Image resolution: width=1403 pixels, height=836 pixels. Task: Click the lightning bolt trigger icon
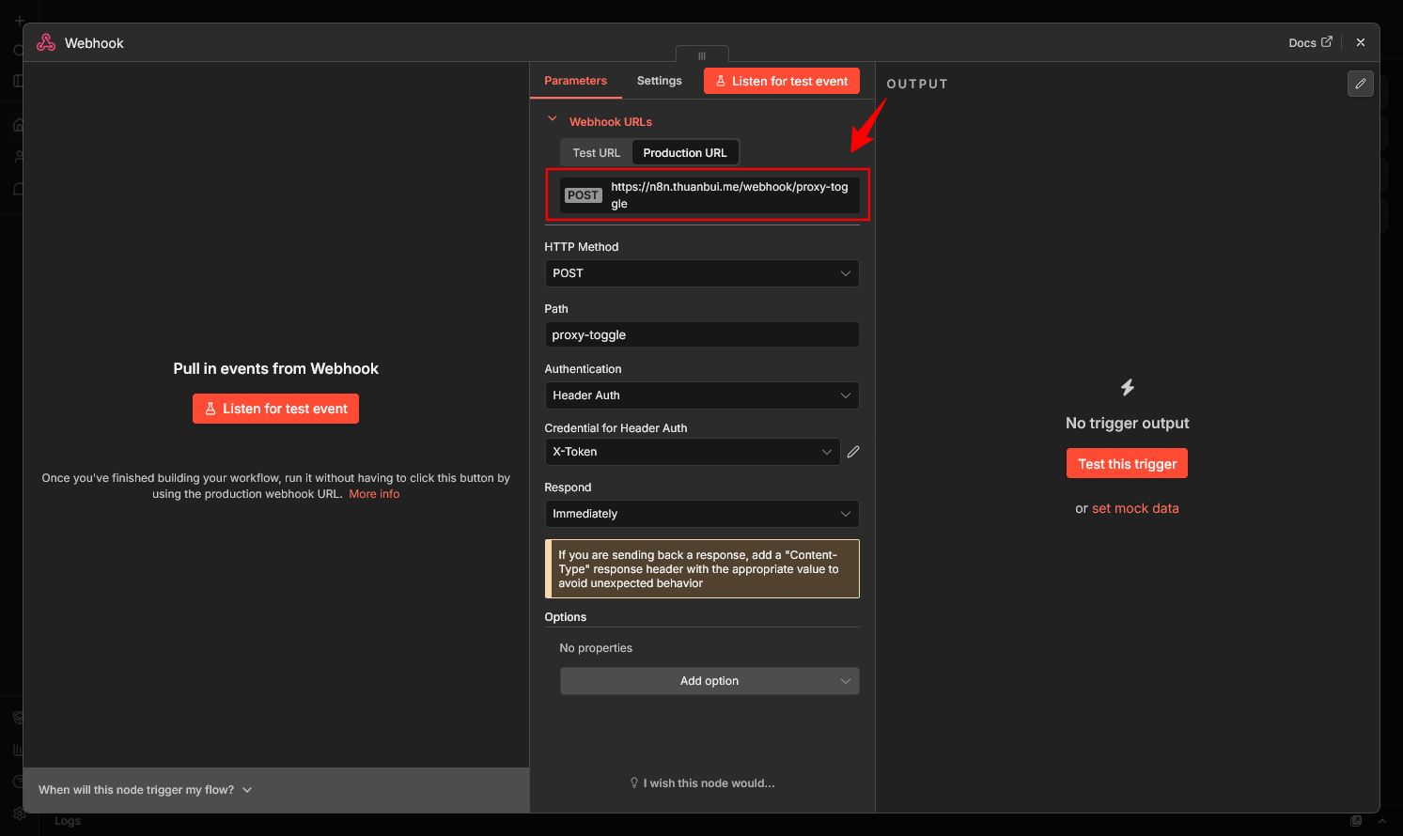coord(1127,387)
